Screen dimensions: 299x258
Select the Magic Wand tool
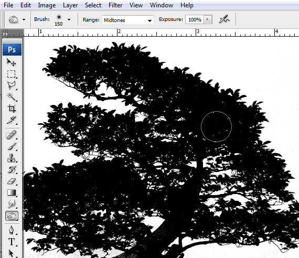(x=12, y=97)
